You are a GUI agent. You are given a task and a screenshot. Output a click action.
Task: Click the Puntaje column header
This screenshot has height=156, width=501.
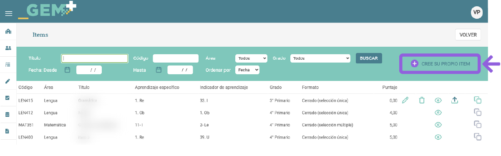click(x=390, y=88)
